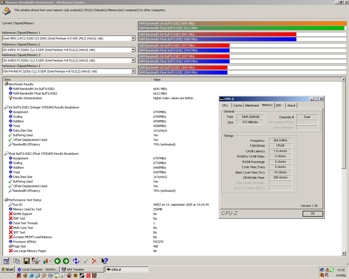Click the taskbar clock showing 19:25
The image size is (349, 279).
point(341,270)
